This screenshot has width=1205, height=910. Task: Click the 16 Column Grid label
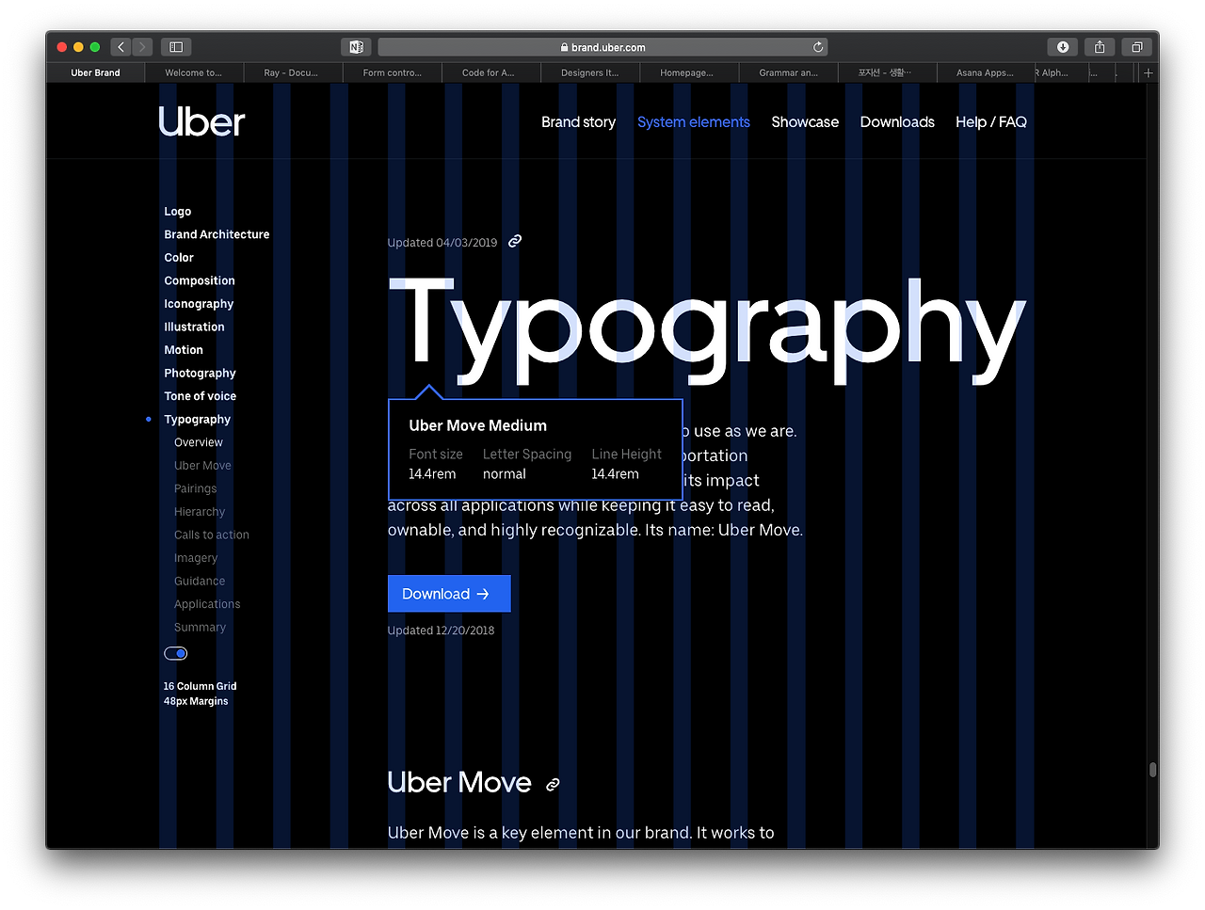(x=200, y=686)
